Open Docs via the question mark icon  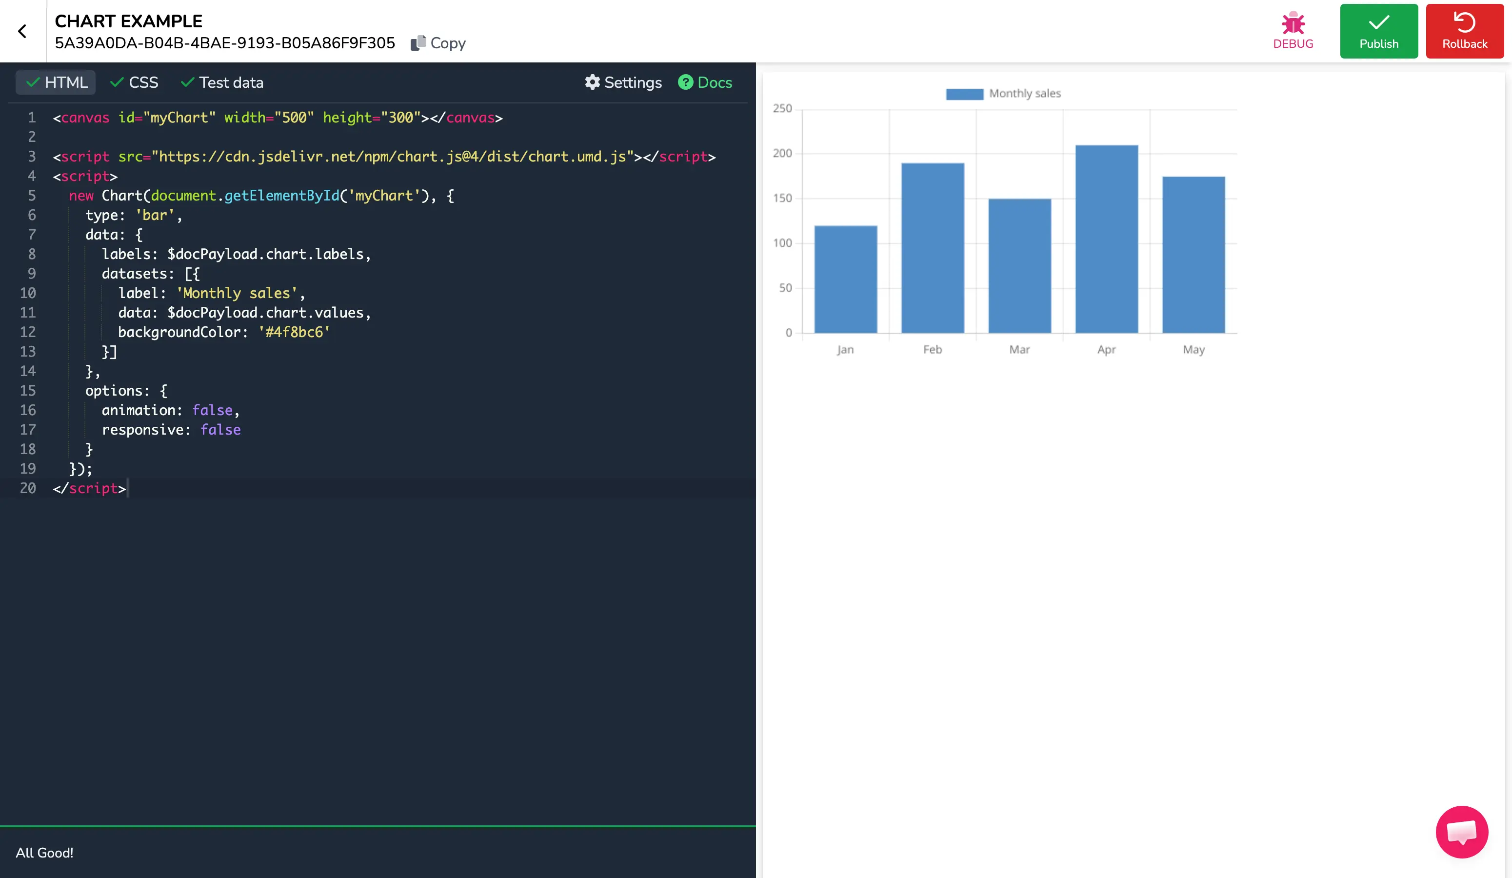point(686,82)
